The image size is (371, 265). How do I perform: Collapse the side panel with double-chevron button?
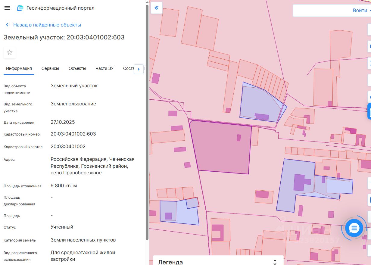pos(157,8)
